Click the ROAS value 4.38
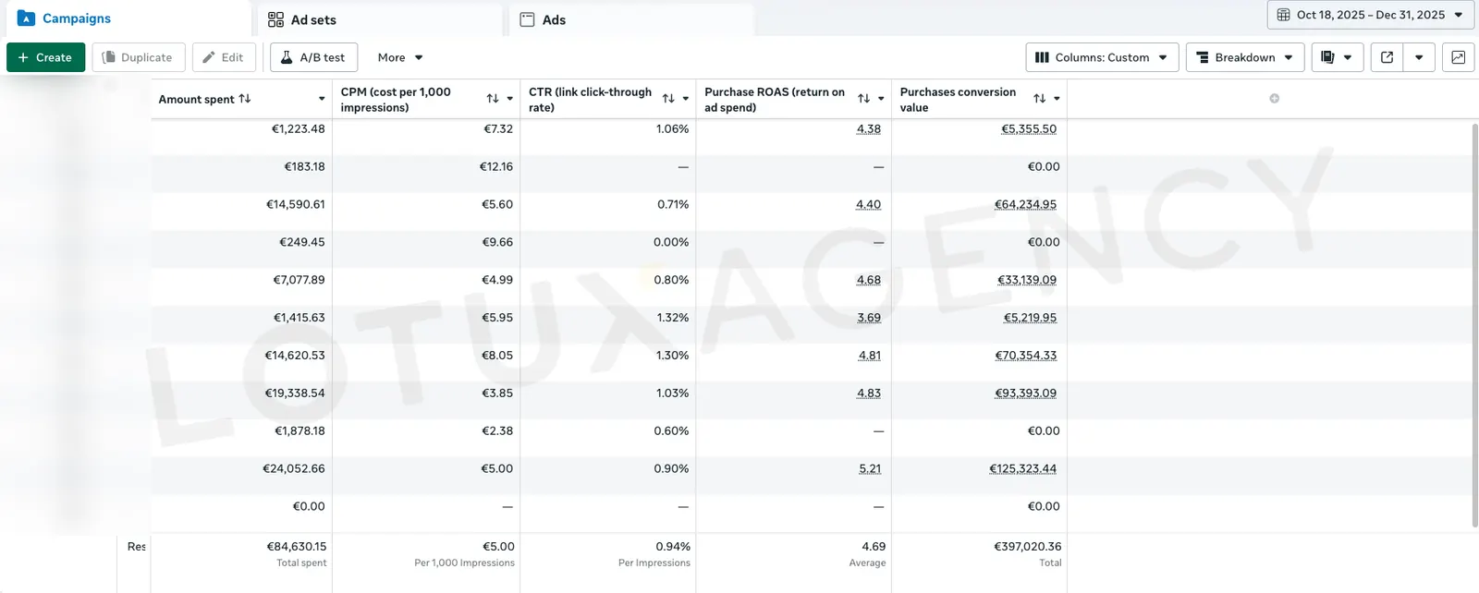Image resolution: width=1479 pixels, height=593 pixels. 869,129
